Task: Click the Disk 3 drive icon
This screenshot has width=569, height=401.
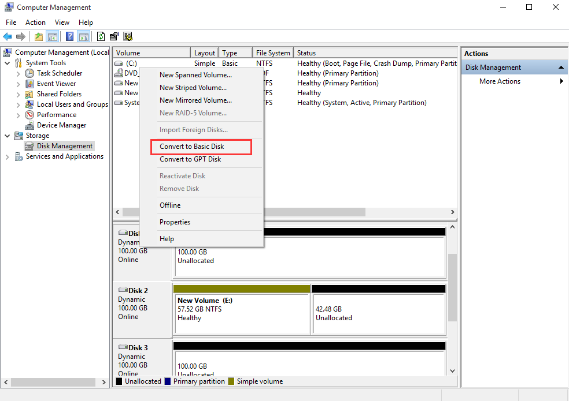Action: pos(123,347)
